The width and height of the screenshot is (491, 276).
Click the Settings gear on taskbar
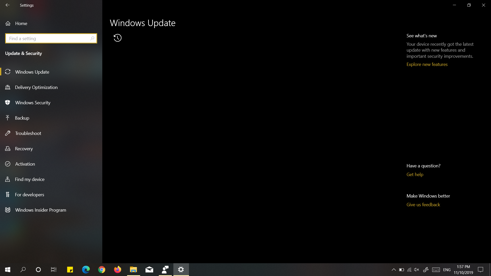click(181, 270)
